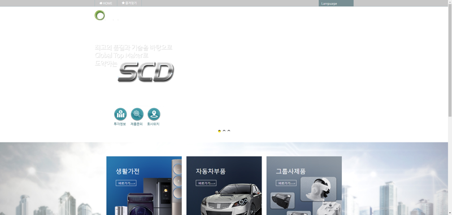The height and width of the screenshot is (215, 452).
Task: Click the 자동차부품 heading text
Action: coord(211,171)
